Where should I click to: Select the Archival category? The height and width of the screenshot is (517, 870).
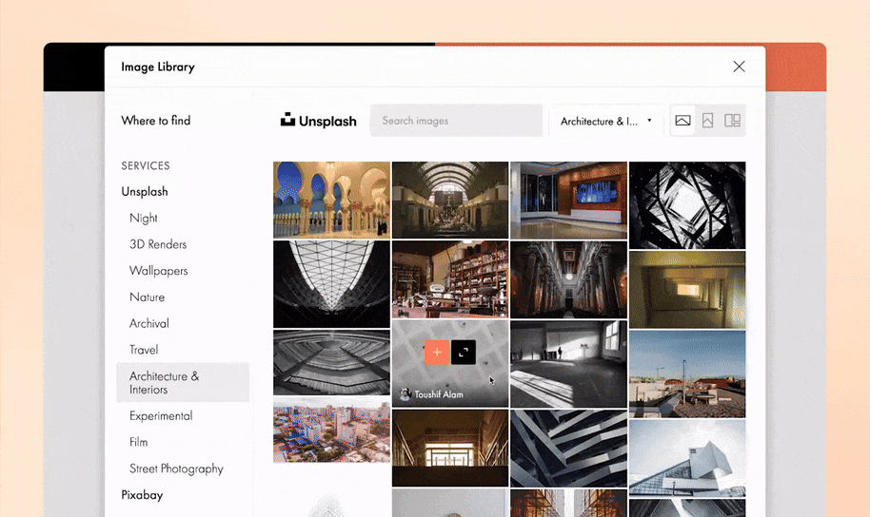pyautogui.click(x=148, y=324)
